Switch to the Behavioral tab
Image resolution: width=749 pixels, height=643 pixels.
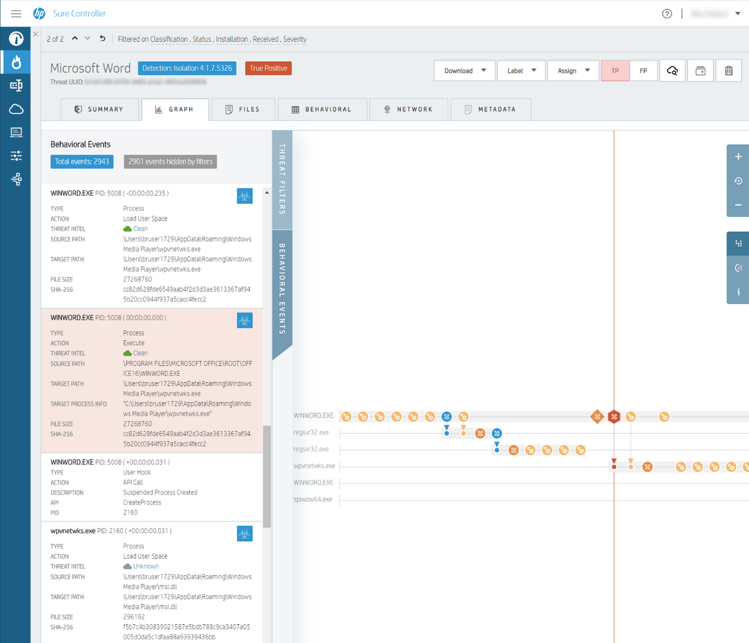(x=321, y=109)
